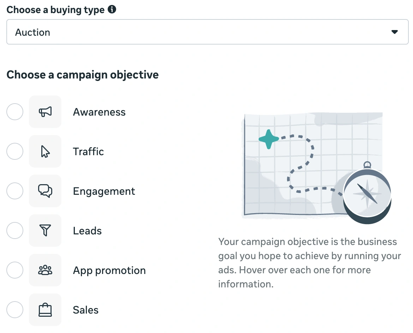
Task: Click the Engagement speech bubble icon
Action: pos(45,191)
